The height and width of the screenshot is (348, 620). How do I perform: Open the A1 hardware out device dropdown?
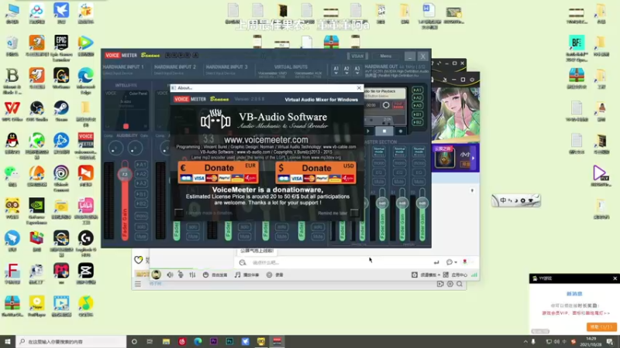click(336, 70)
